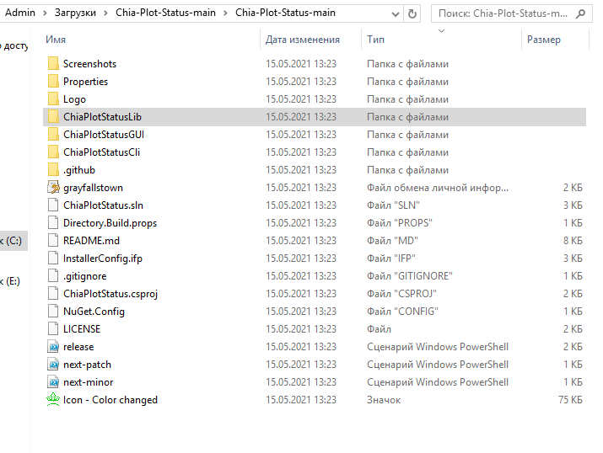Click the .github folder icon
The height and width of the screenshot is (453, 603).
[x=53, y=170]
